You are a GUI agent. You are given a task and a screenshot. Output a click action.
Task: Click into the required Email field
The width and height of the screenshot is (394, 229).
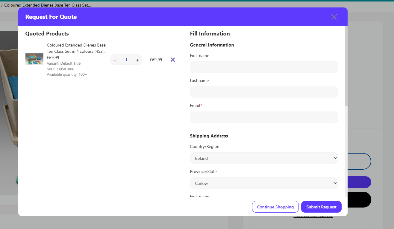264,117
